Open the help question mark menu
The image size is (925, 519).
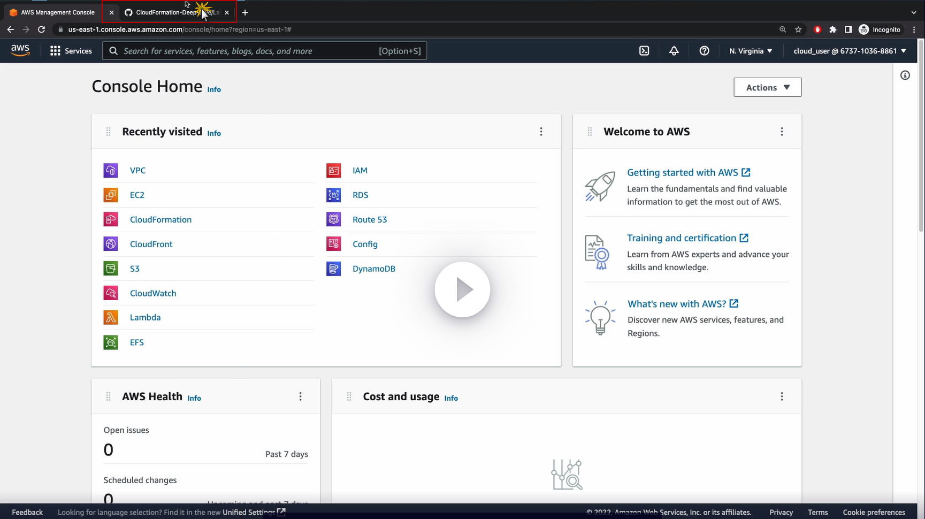705,51
